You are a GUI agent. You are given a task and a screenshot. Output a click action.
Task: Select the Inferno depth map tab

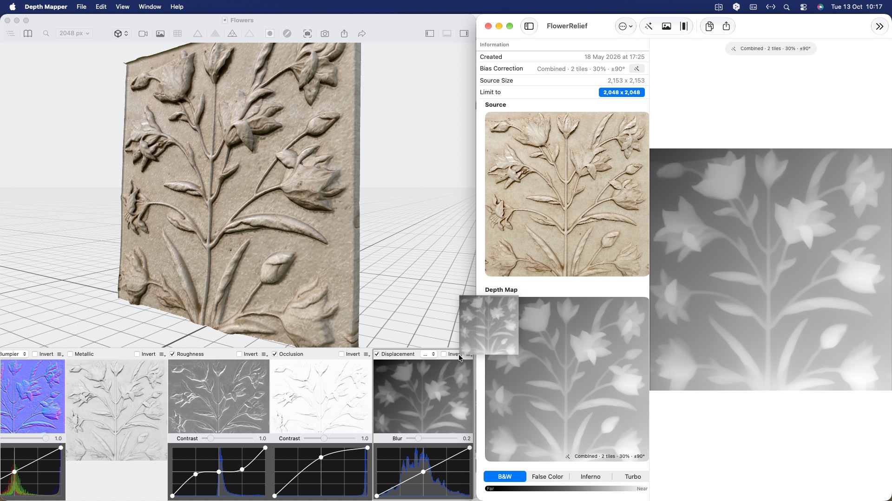tap(590, 476)
